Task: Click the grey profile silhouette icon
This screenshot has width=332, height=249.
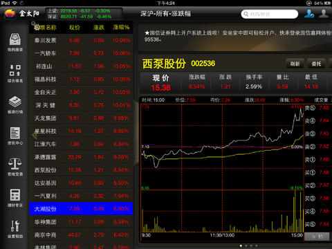Action: pyautogui.click(x=324, y=14)
